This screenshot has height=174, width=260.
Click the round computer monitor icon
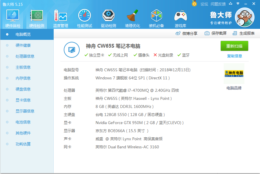click(72, 50)
